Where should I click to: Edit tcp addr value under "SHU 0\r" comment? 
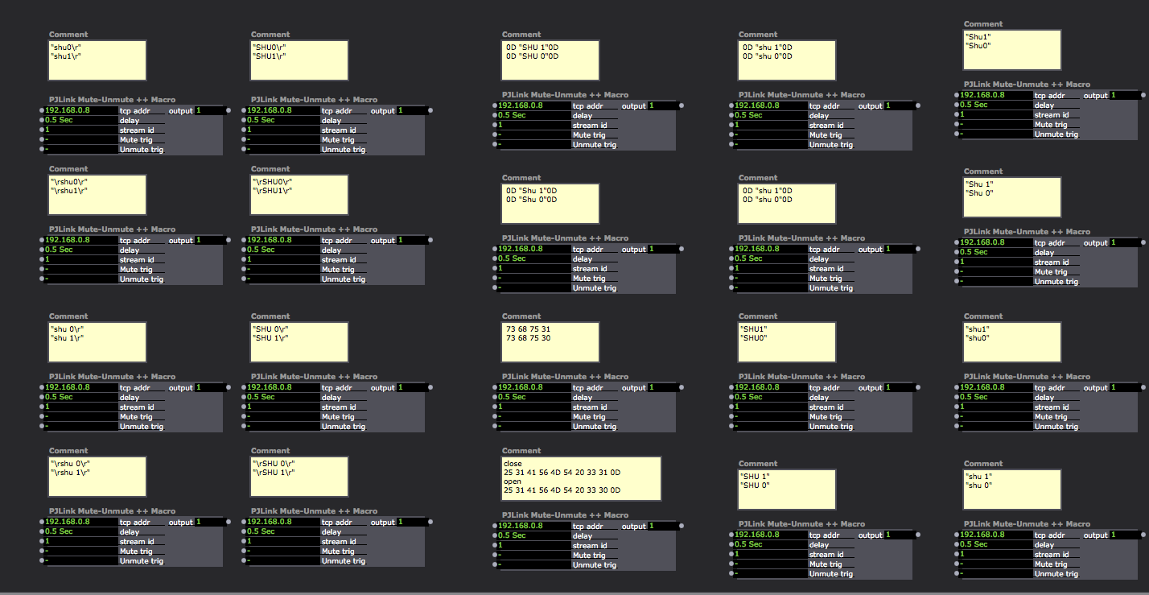(x=283, y=387)
